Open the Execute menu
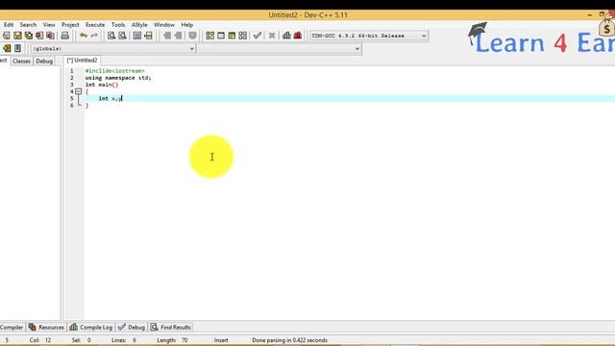Image resolution: width=615 pixels, height=346 pixels. coord(95,25)
